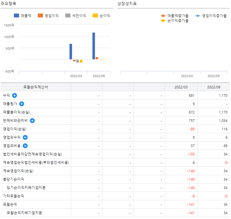Toggle the 매출액 blue legend swatch
Image resolution: width=231 pixels, height=219 pixels.
(x=16, y=15)
